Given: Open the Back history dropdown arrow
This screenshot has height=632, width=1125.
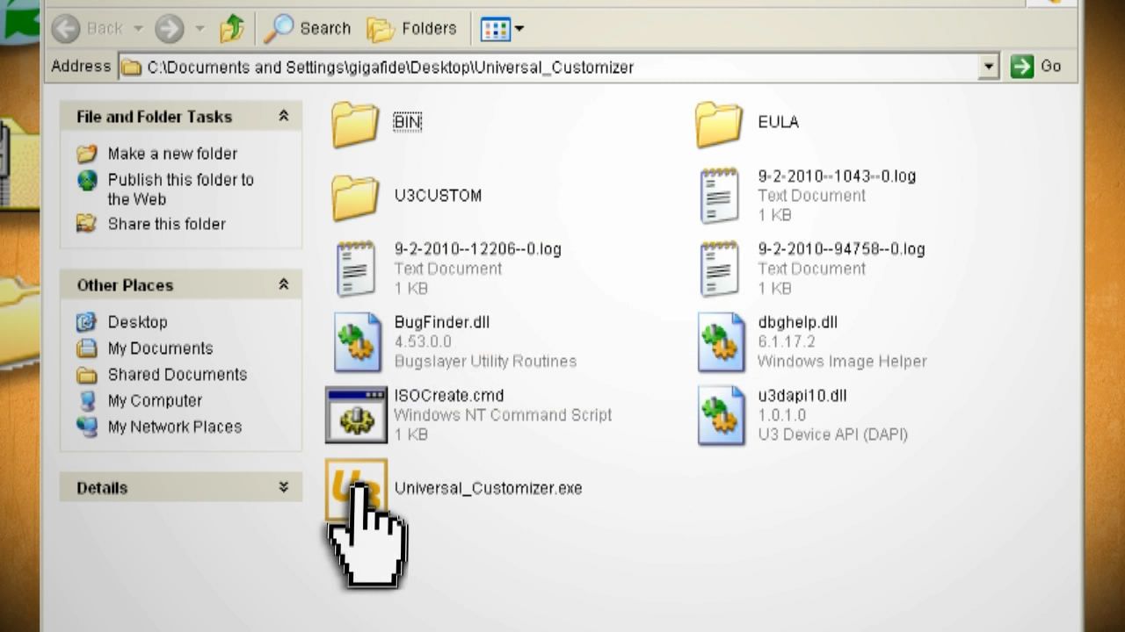Looking at the screenshot, I should (138, 29).
